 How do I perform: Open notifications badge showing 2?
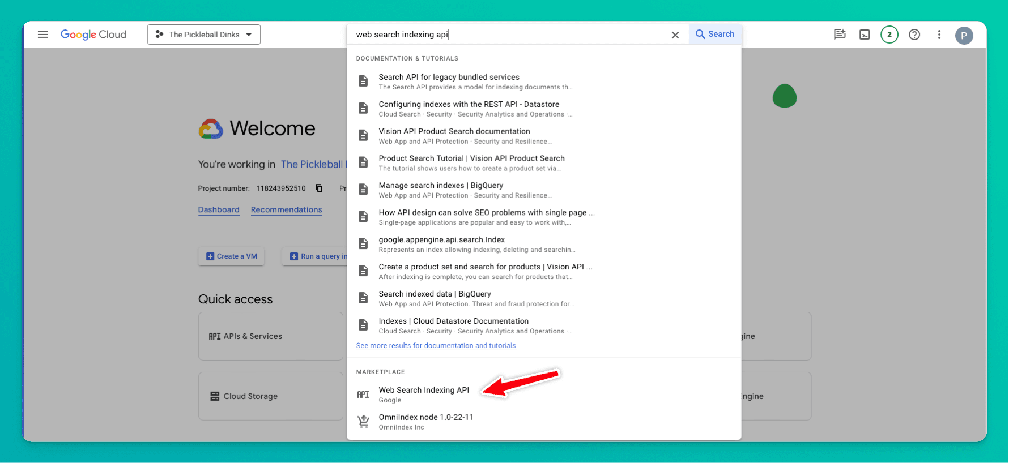(x=889, y=35)
